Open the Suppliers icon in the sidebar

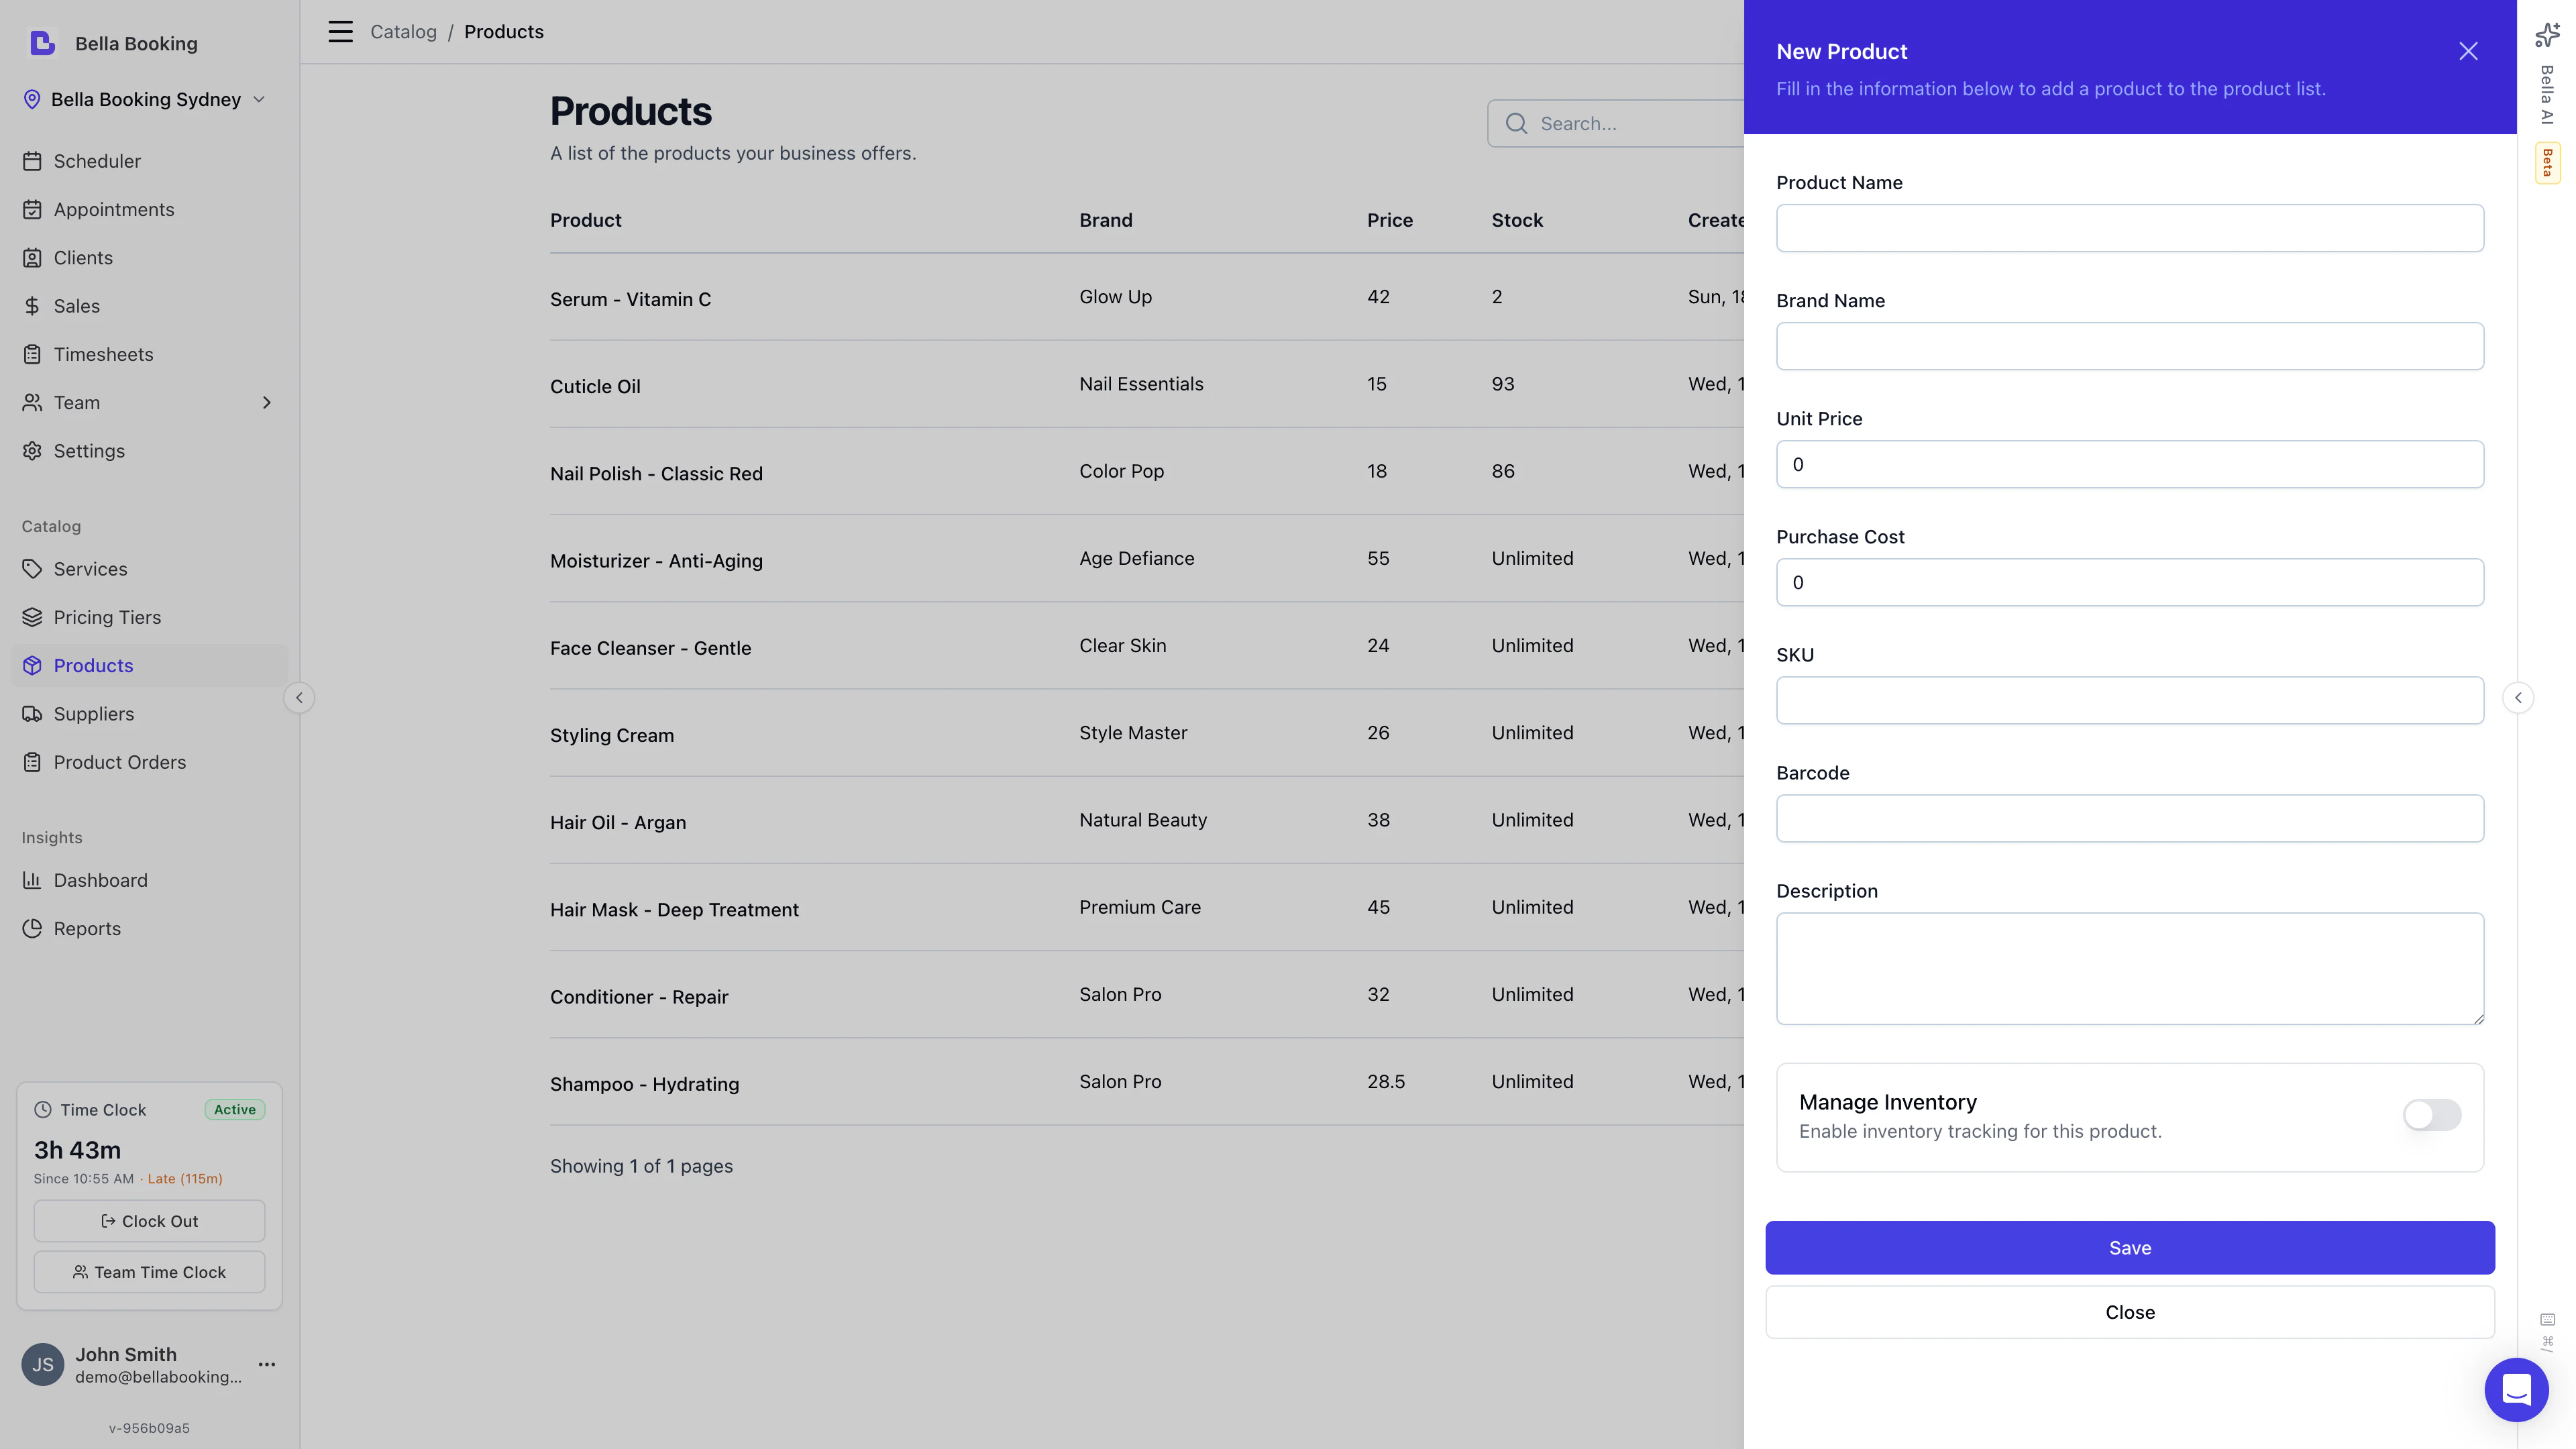(x=33, y=713)
